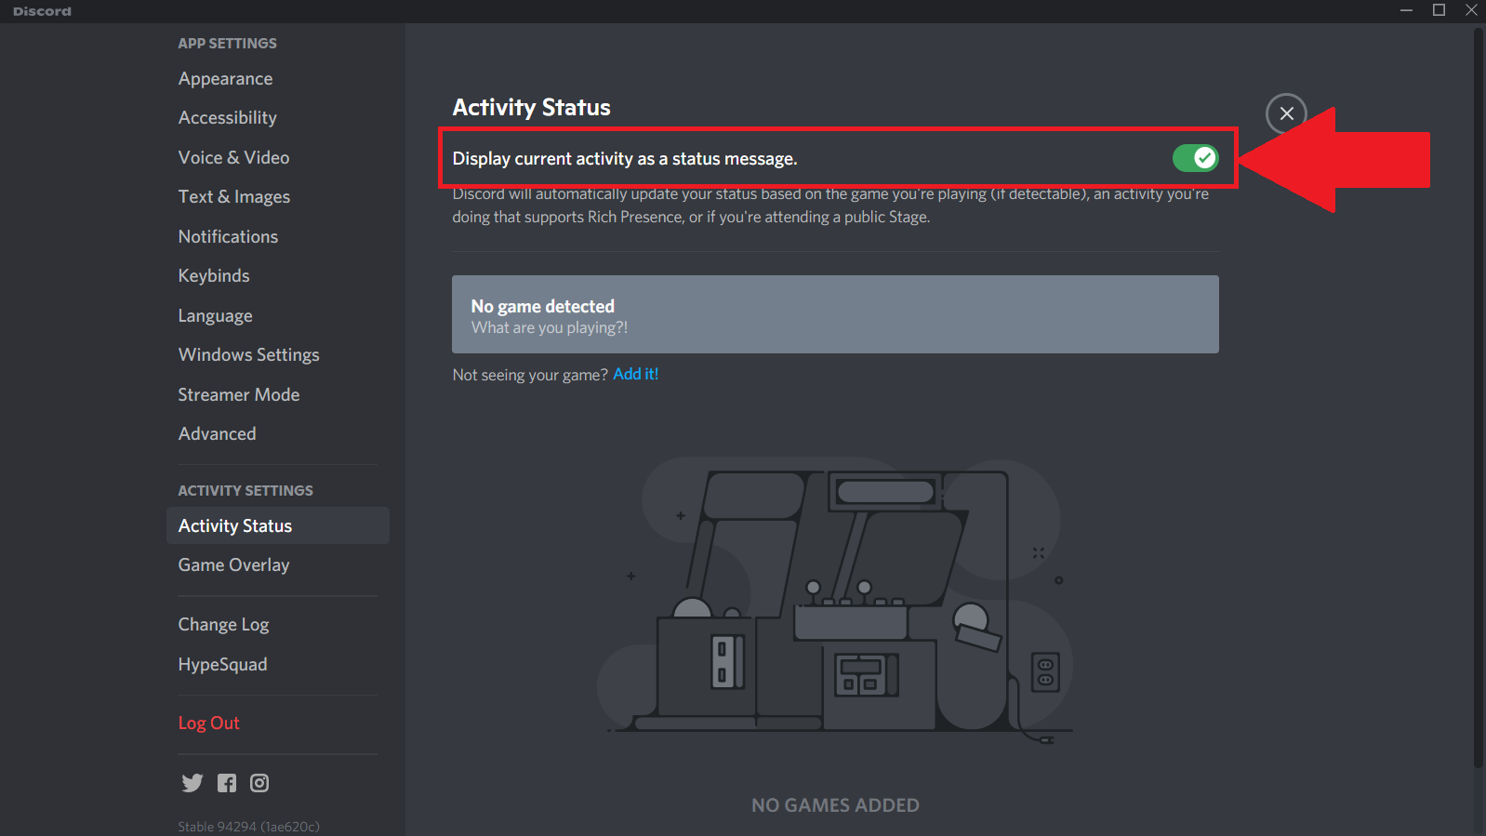Open Text & Images settings

click(x=233, y=197)
